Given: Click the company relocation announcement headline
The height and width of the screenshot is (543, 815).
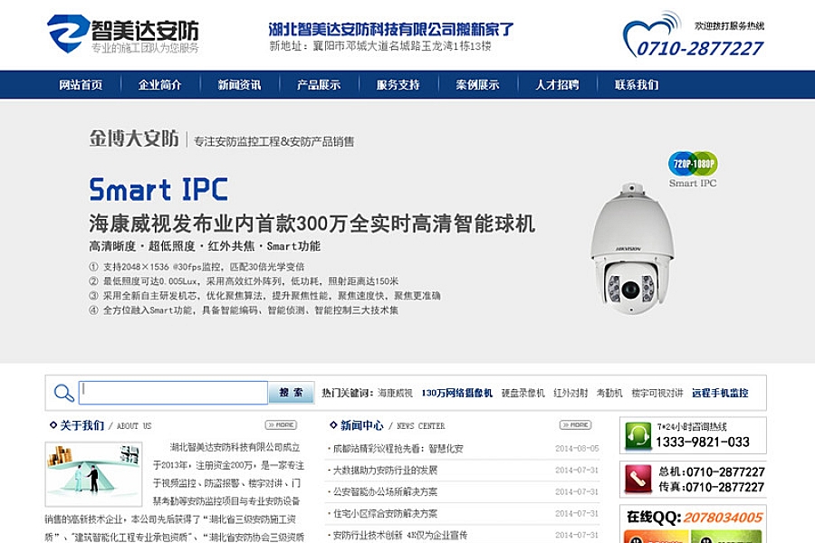Looking at the screenshot, I should tap(391, 29).
